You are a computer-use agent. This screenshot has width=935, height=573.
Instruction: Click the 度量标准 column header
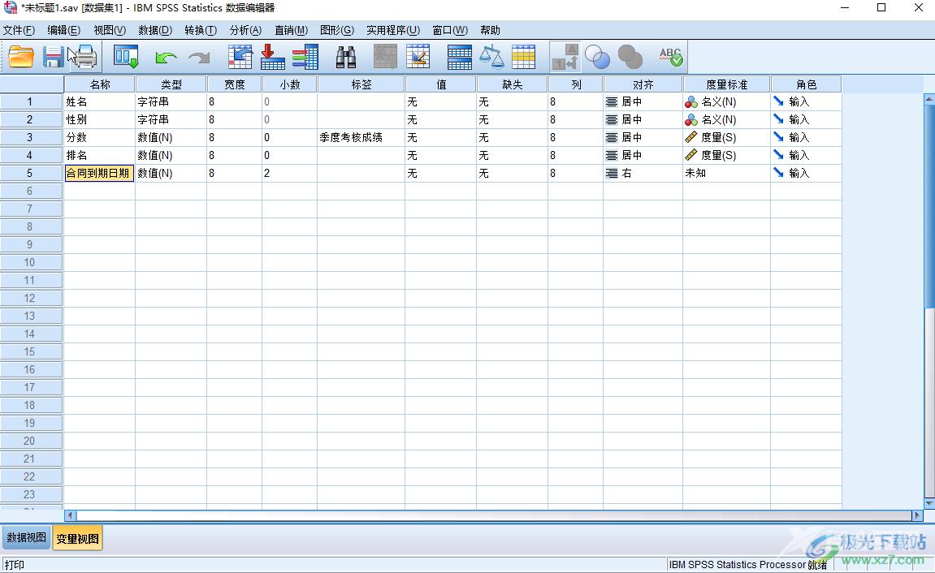(x=726, y=84)
